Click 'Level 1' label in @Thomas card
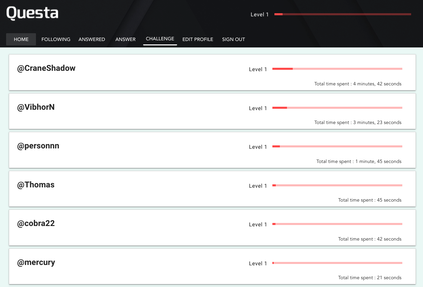 click(x=258, y=186)
